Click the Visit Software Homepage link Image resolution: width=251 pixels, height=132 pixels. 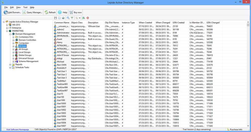[x=18, y=129]
